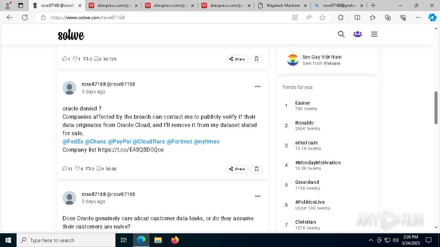This screenshot has width=440, height=247.
Task: Open the Christian trend
Action: tap(306, 222)
